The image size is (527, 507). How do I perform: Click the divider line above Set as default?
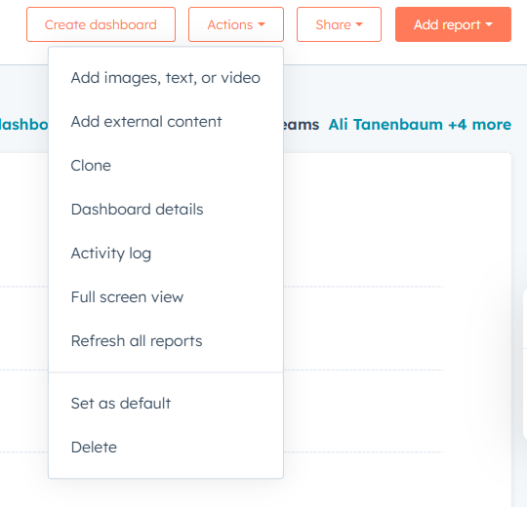[x=166, y=372]
